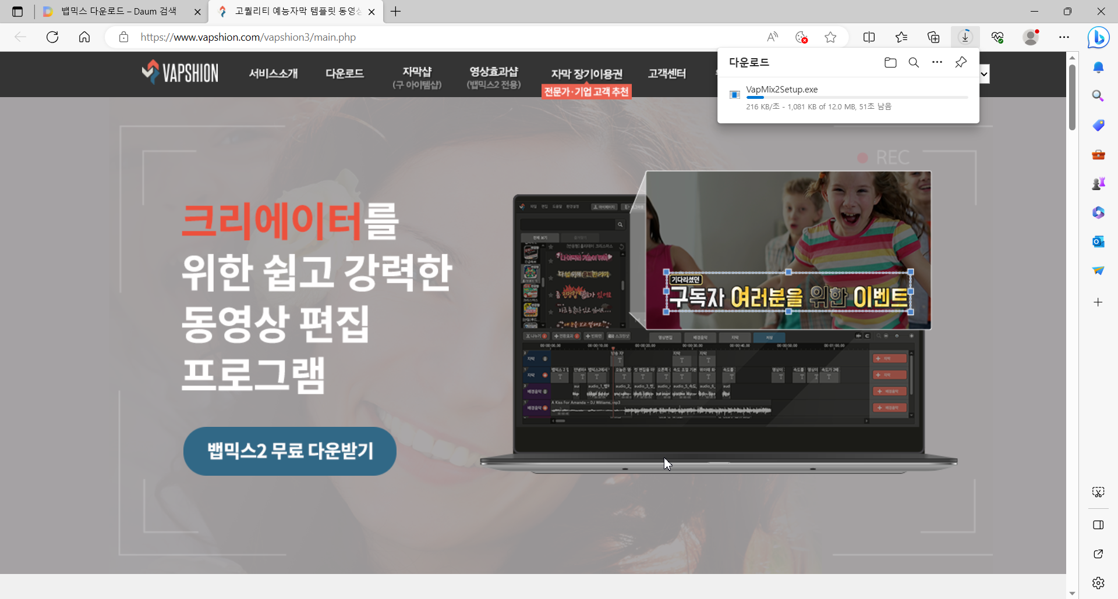Open the Bing Copilot sidebar icon
The width and height of the screenshot is (1118, 599).
coord(1098,38)
